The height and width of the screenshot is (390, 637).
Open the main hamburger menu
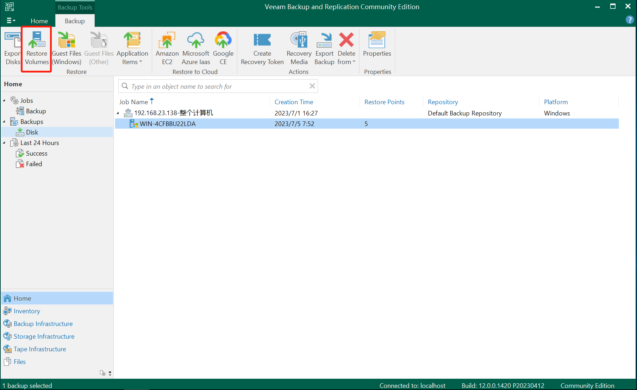coord(11,20)
